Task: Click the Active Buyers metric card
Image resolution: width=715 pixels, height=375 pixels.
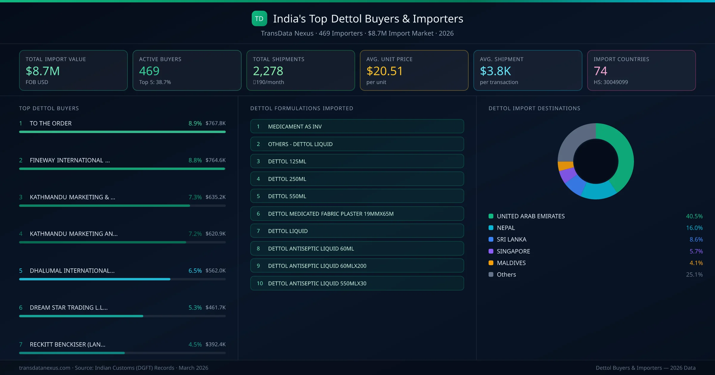Action: click(187, 70)
